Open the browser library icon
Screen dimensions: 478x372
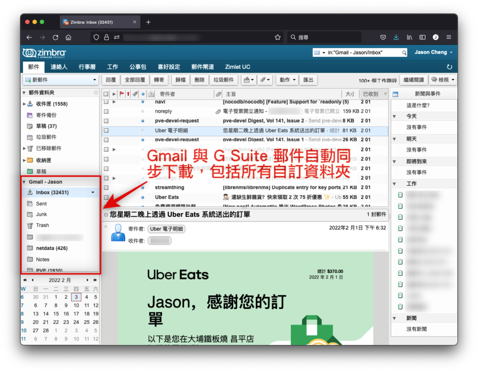click(409, 37)
